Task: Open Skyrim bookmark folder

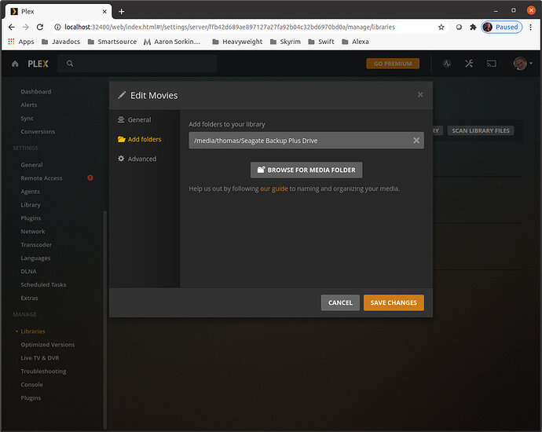Action: point(285,42)
